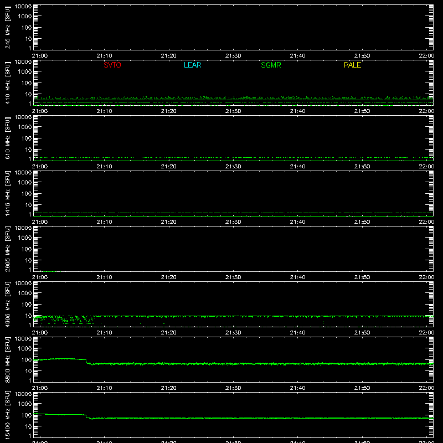Click the 100 tick of the 610 MHz panel
The image size is (443, 443).
click(27, 138)
